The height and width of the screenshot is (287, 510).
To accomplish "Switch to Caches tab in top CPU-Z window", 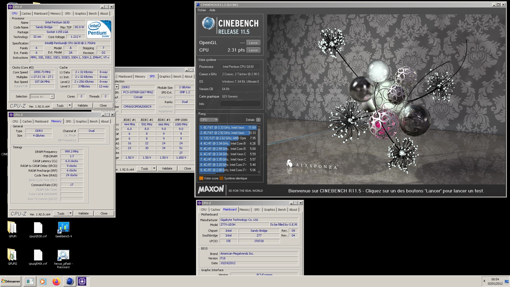I will click(26, 14).
